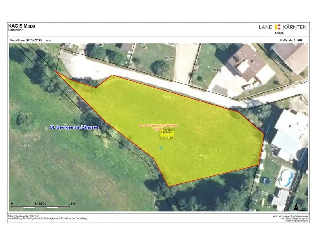Click the kagis@ktn.gv.at email address

click(300, 221)
